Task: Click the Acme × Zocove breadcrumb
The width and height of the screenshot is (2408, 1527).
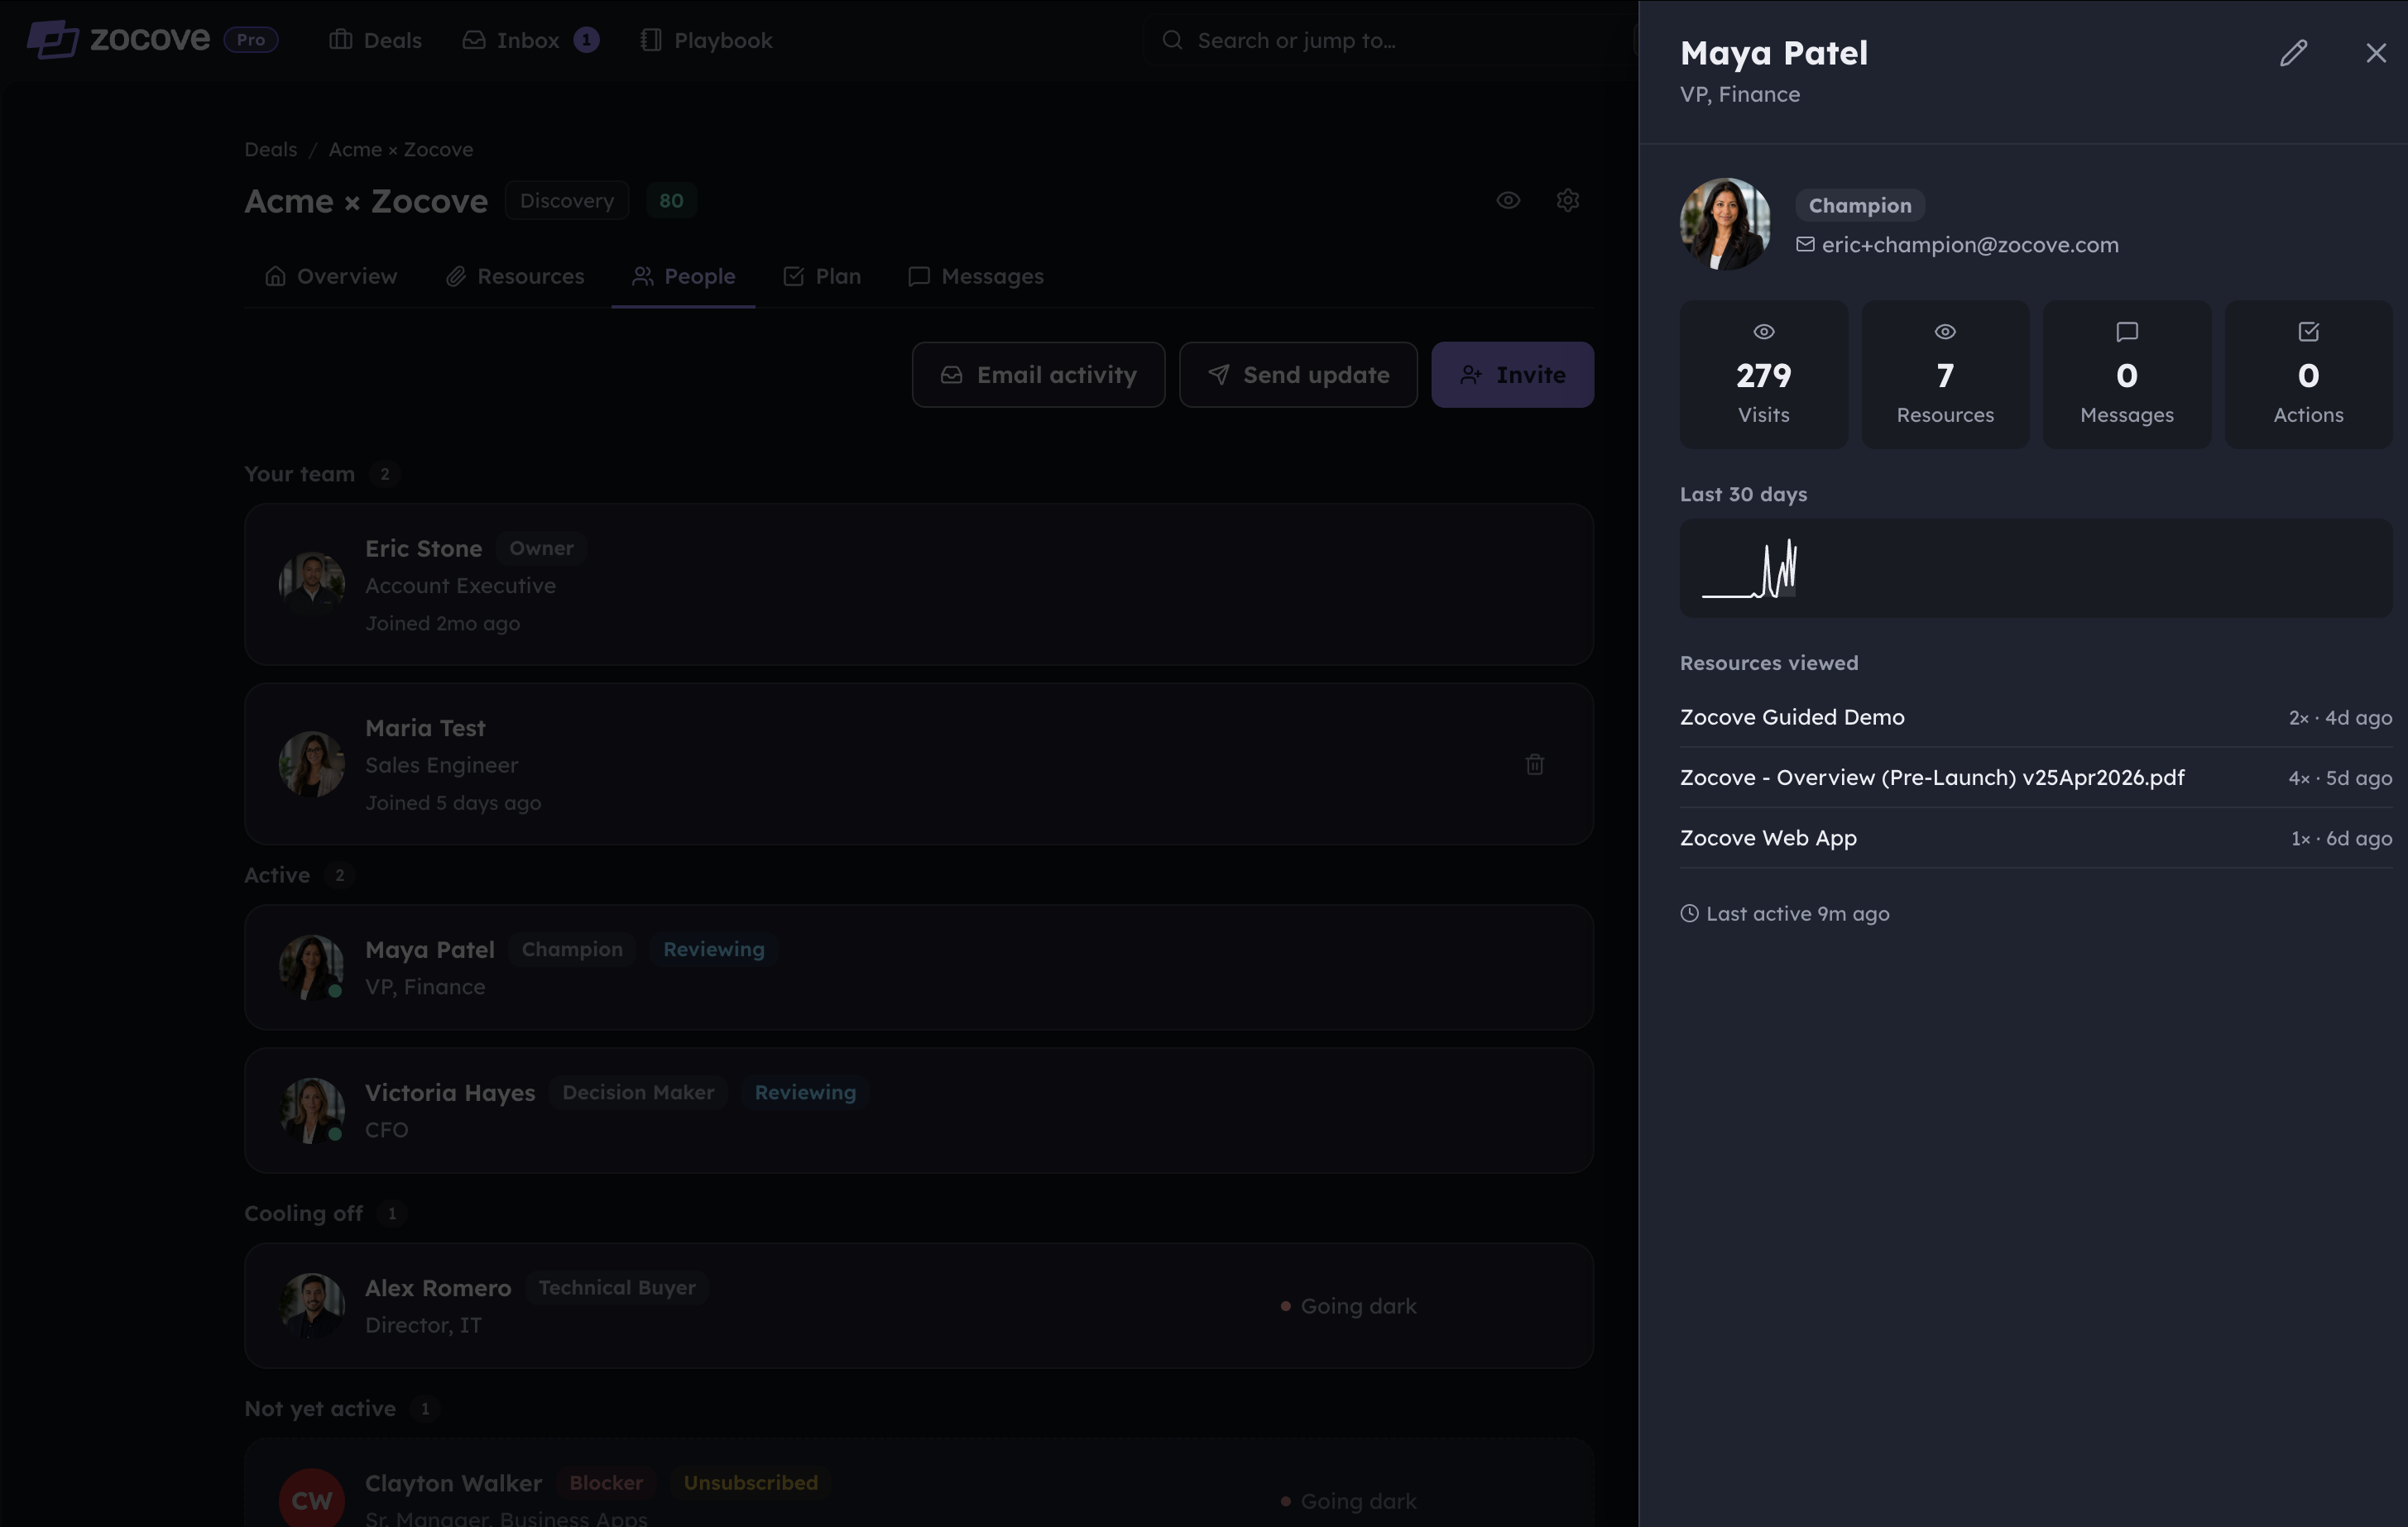Action: pyautogui.click(x=401, y=149)
